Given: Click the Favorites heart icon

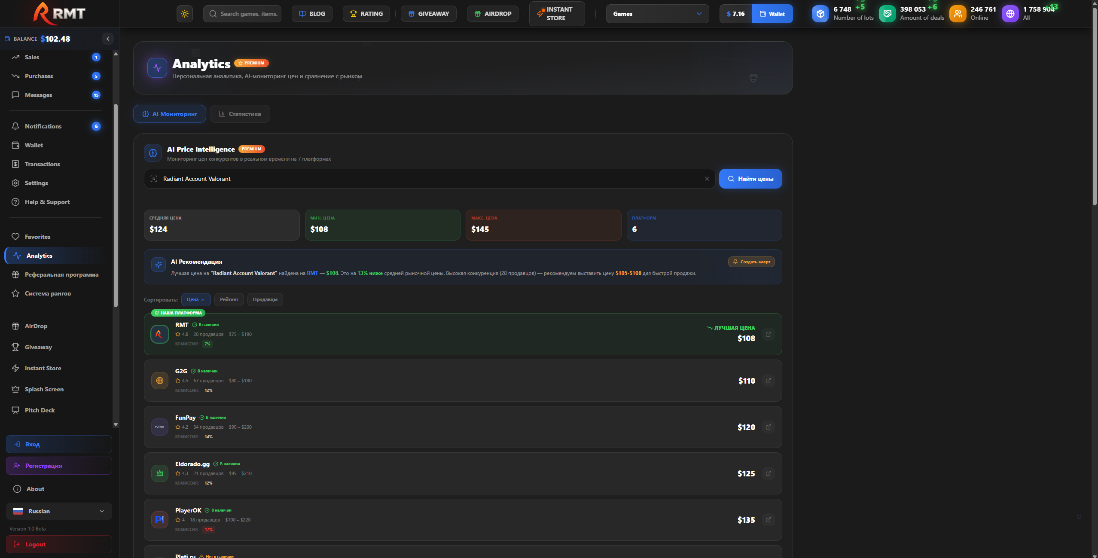Looking at the screenshot, I should pos(15,237).
